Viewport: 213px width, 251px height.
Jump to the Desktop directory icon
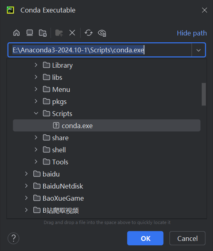[x=30, y=33]
